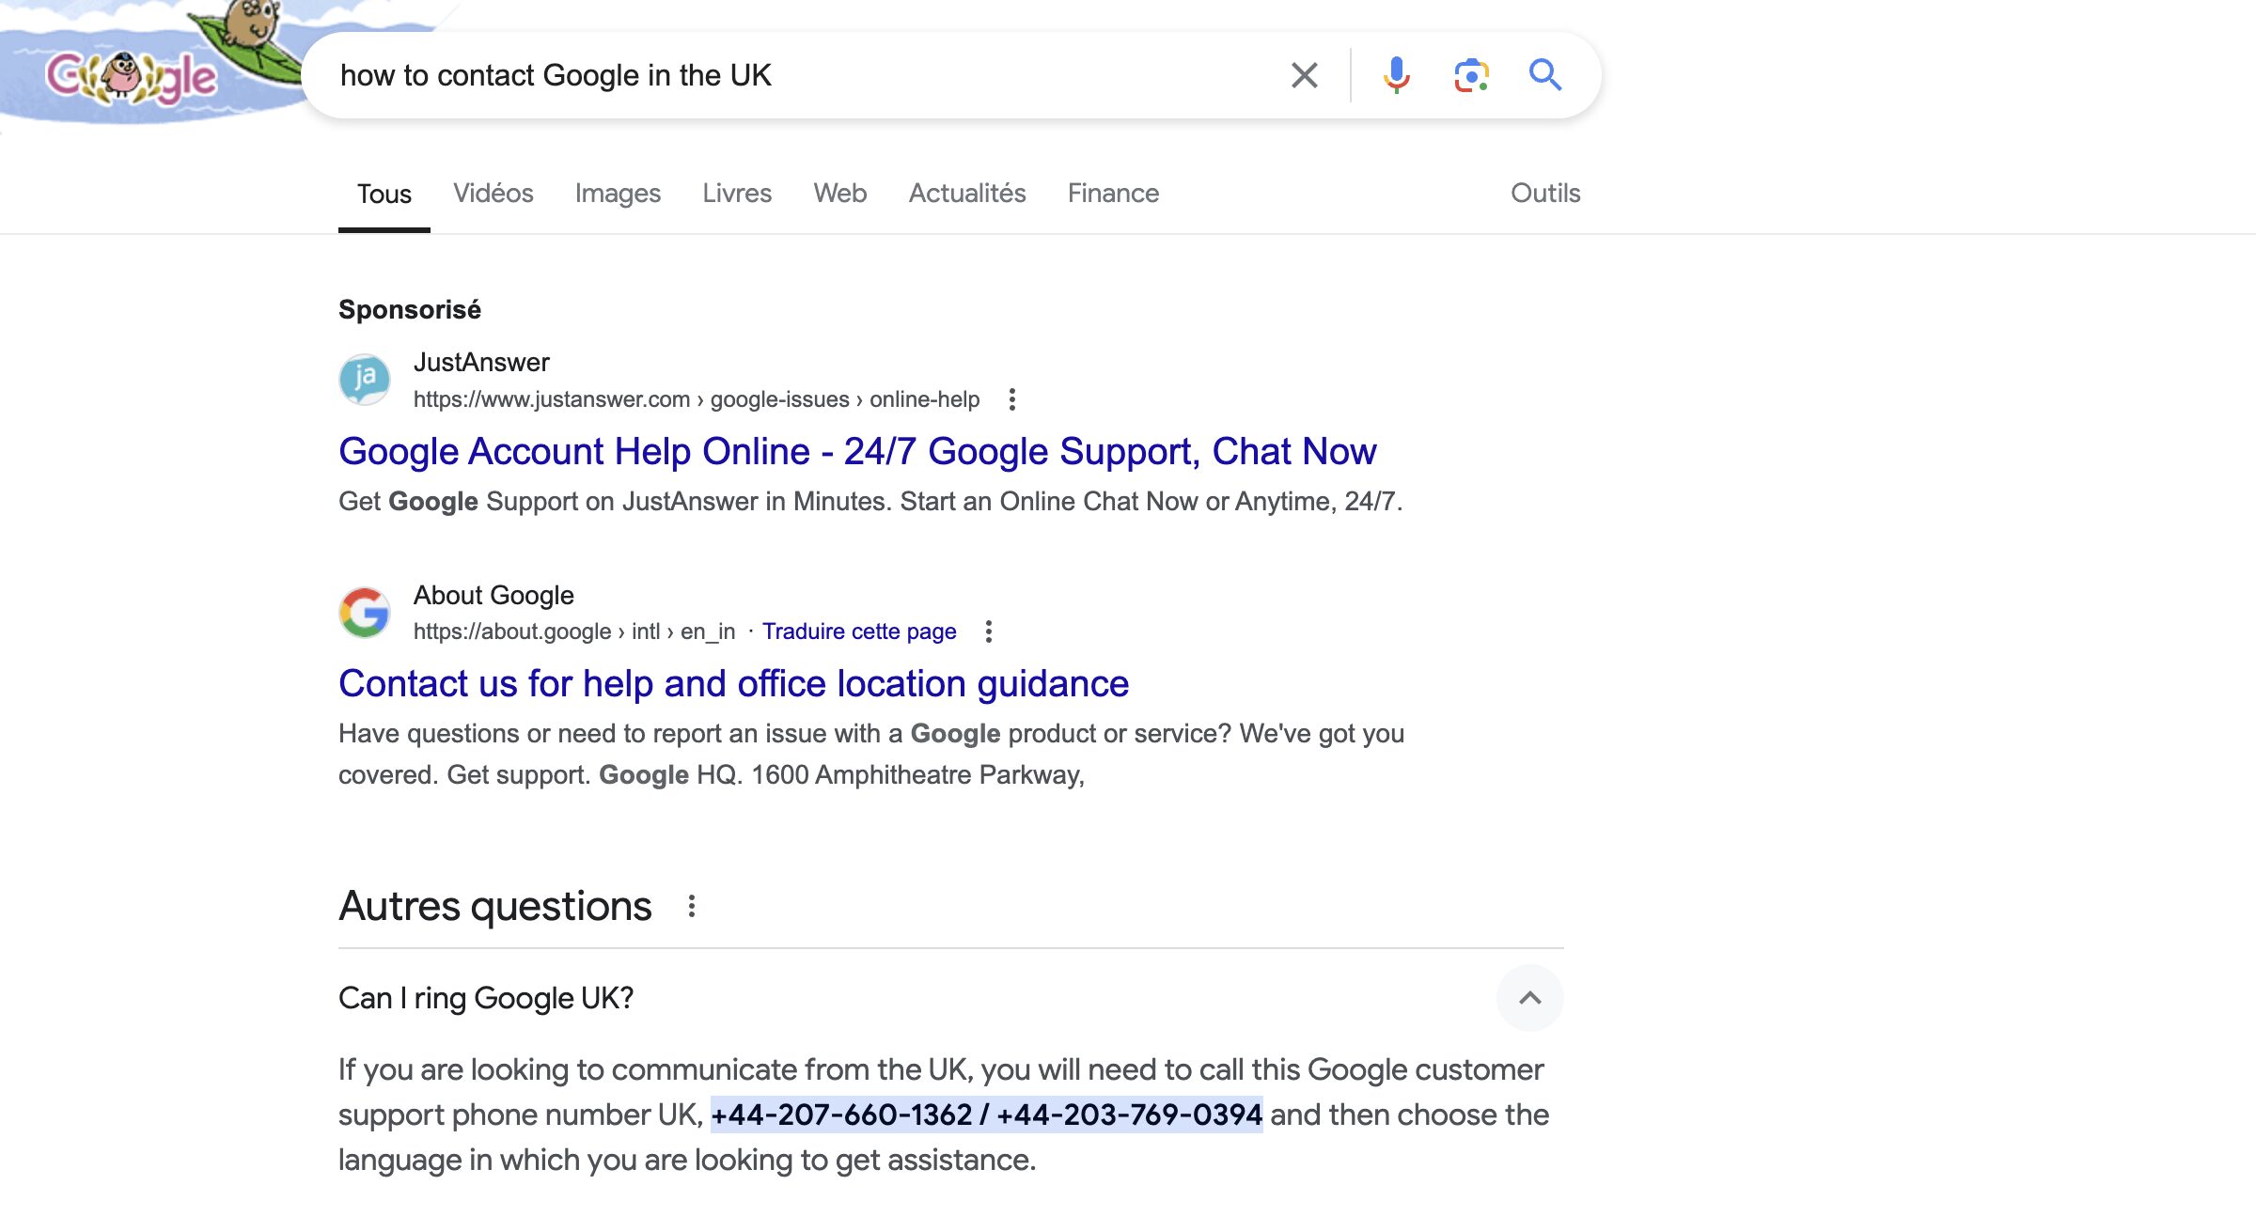Start voice search with microphone icon
Viewport: 2256px width, 1216px height.
point(1396,75)
